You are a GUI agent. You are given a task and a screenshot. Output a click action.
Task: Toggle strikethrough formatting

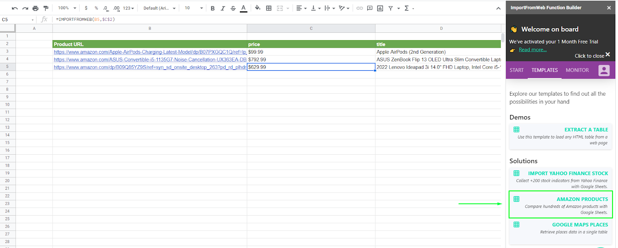point(233,8)
